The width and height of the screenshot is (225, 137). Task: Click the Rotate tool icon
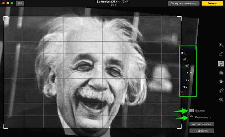pos(221,54)
